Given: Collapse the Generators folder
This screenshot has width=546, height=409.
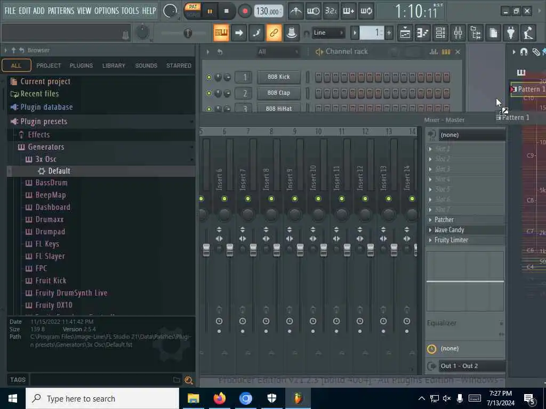Looking at the screenshot, I should 46,147.
